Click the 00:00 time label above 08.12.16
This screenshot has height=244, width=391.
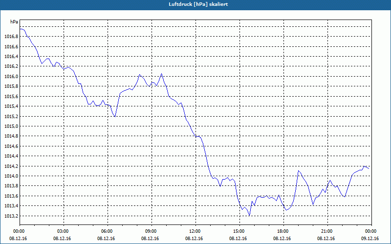point(18,231)
